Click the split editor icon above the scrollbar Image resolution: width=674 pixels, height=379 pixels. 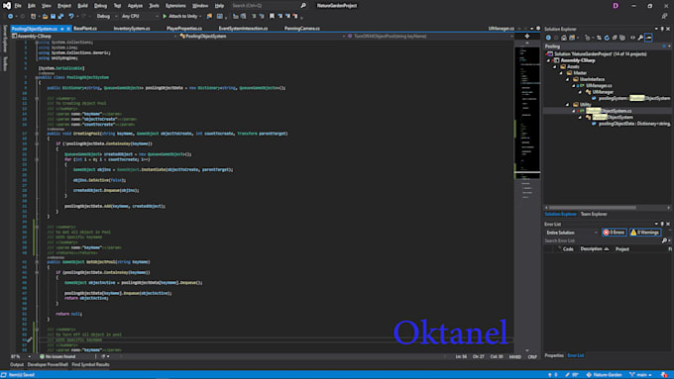point(527,37)
